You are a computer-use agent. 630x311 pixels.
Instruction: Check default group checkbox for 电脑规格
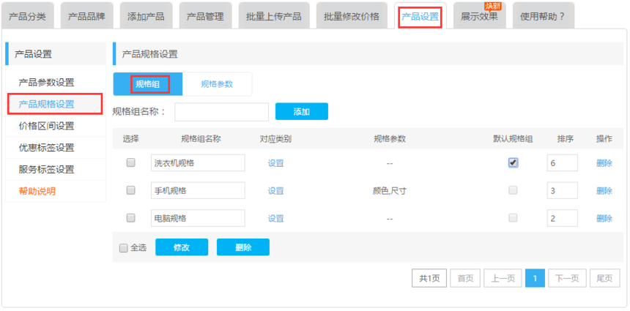(x=513, y=218)
